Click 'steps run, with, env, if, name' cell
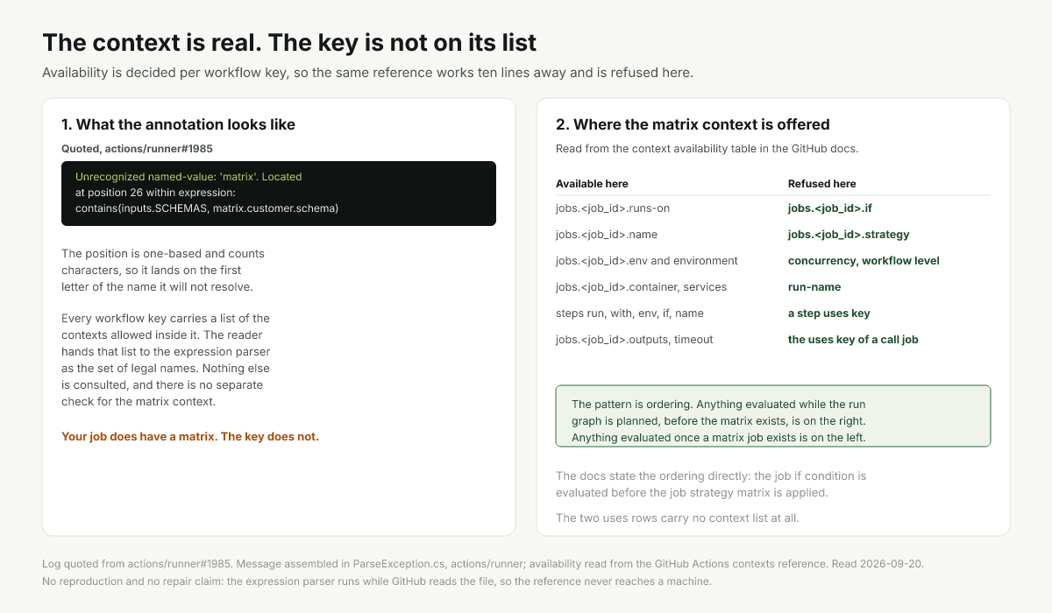This screenshot has width=1052, height=613. coord(629,314)
